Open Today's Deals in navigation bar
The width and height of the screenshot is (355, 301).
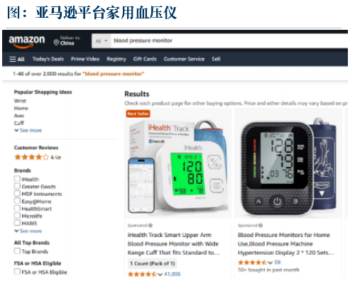pyautogui.click(x=48, y=59)
